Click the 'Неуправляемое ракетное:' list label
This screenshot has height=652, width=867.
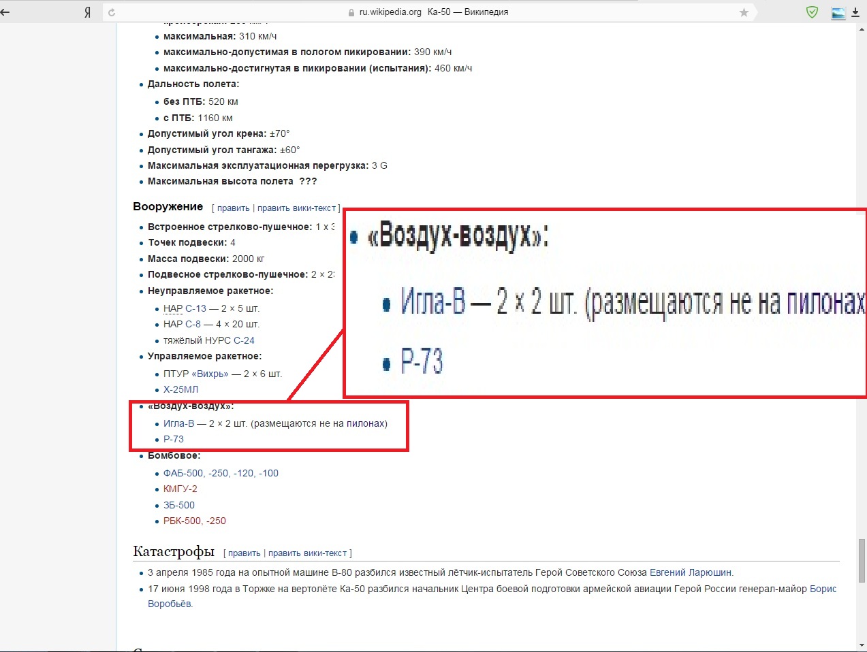click(210, 291)
